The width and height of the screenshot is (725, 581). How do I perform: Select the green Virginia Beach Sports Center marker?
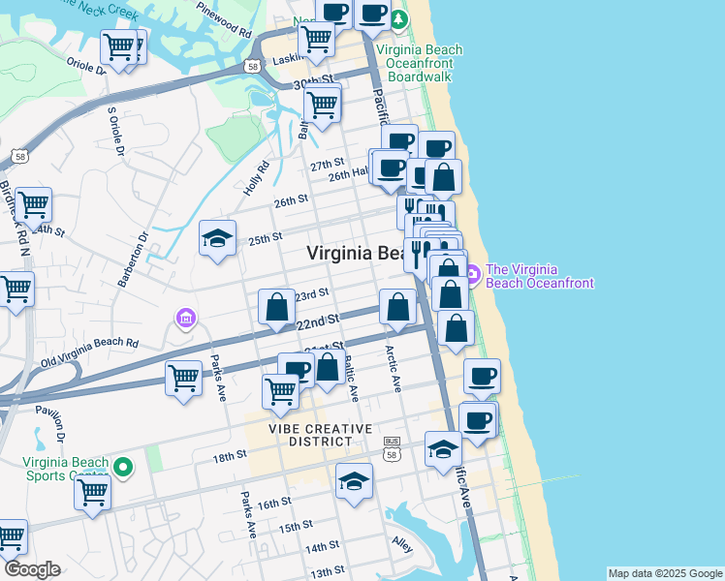pyautogui.click(x=123, y=468)
